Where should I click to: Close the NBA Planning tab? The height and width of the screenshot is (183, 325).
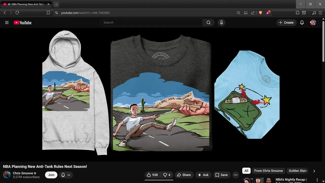point(48,4)
